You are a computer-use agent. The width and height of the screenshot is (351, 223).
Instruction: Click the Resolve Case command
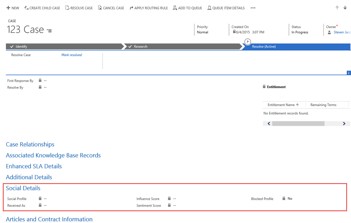(x=79, y=8)
